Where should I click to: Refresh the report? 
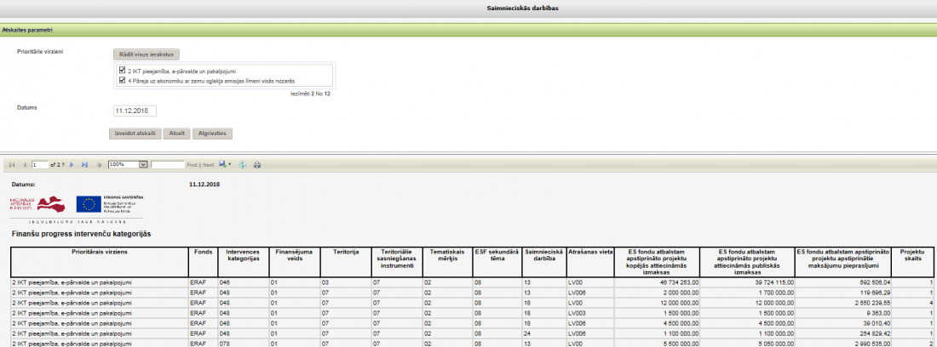pos(243,164)
